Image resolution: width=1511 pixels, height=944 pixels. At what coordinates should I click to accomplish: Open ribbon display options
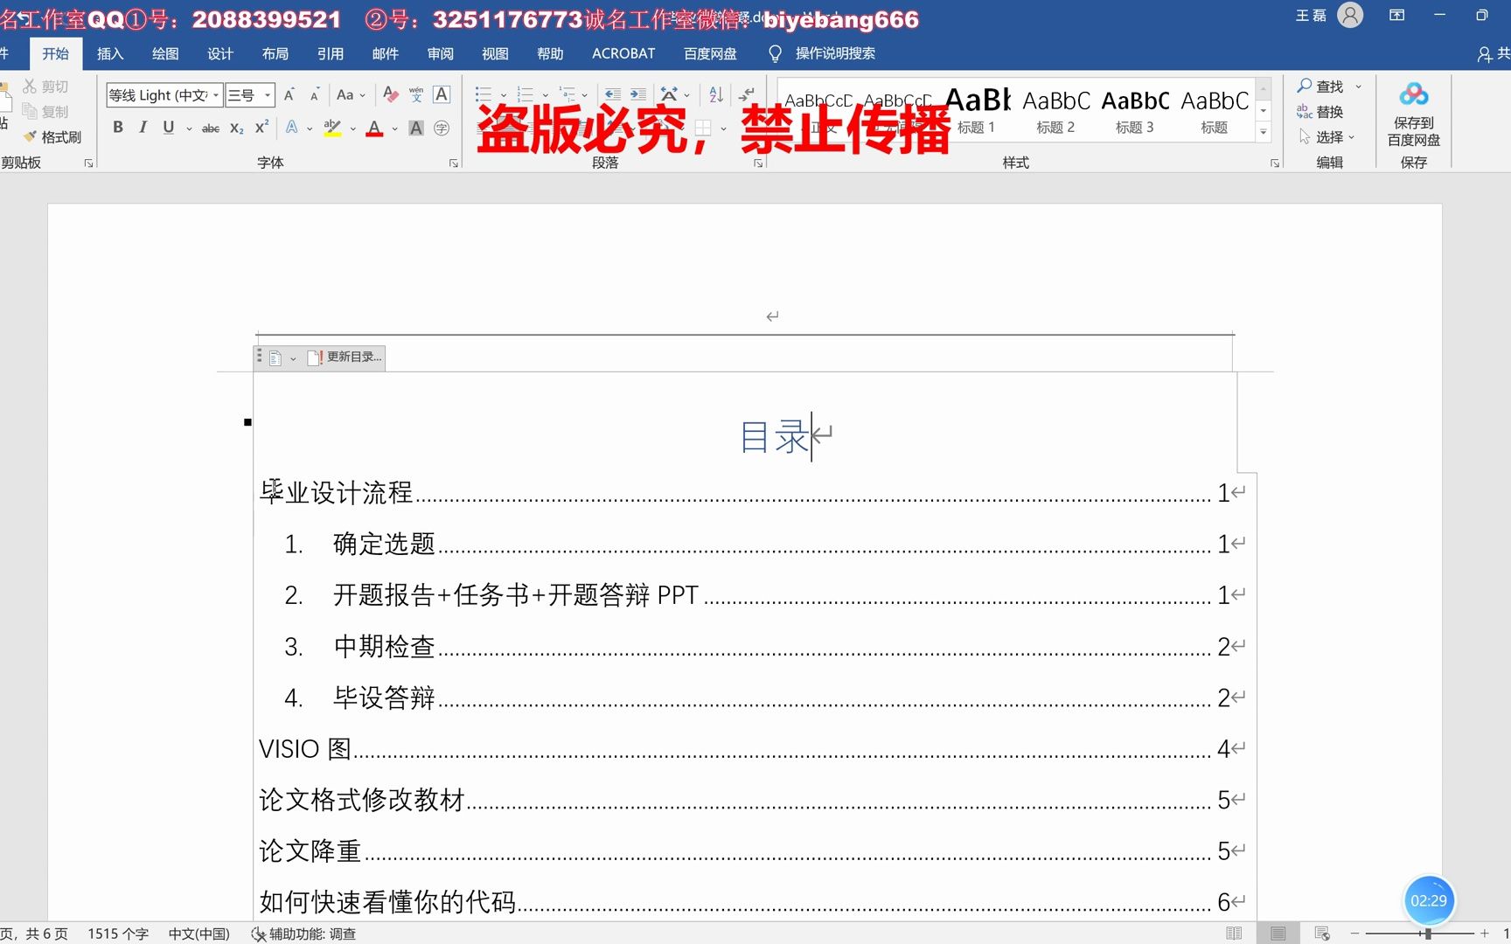[x=1396, y=15]
